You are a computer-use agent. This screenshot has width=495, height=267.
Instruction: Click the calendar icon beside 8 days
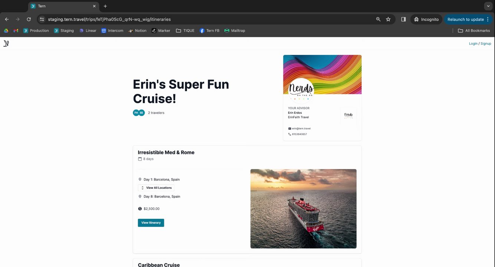140,159
